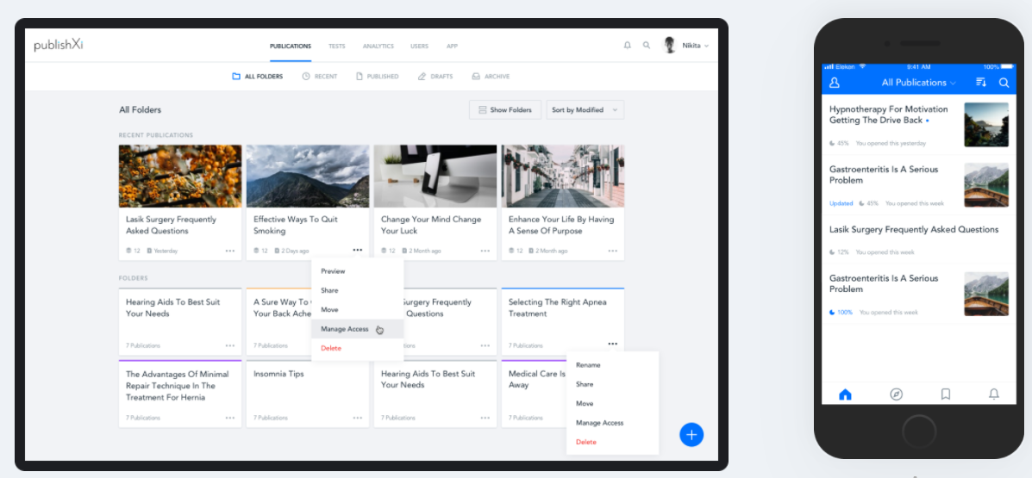Open more options for Enhance Your Life card
1032x478 pixels.
613,251
